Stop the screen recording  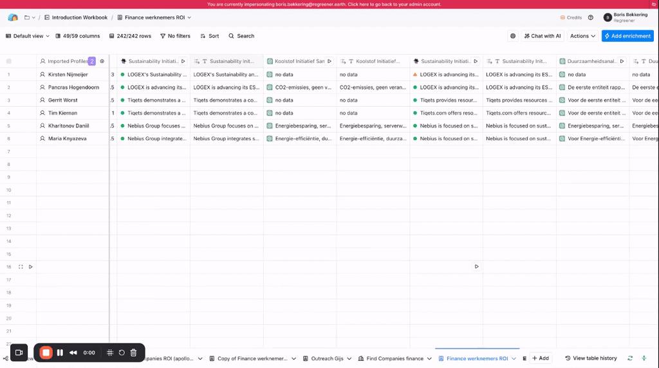46,353
